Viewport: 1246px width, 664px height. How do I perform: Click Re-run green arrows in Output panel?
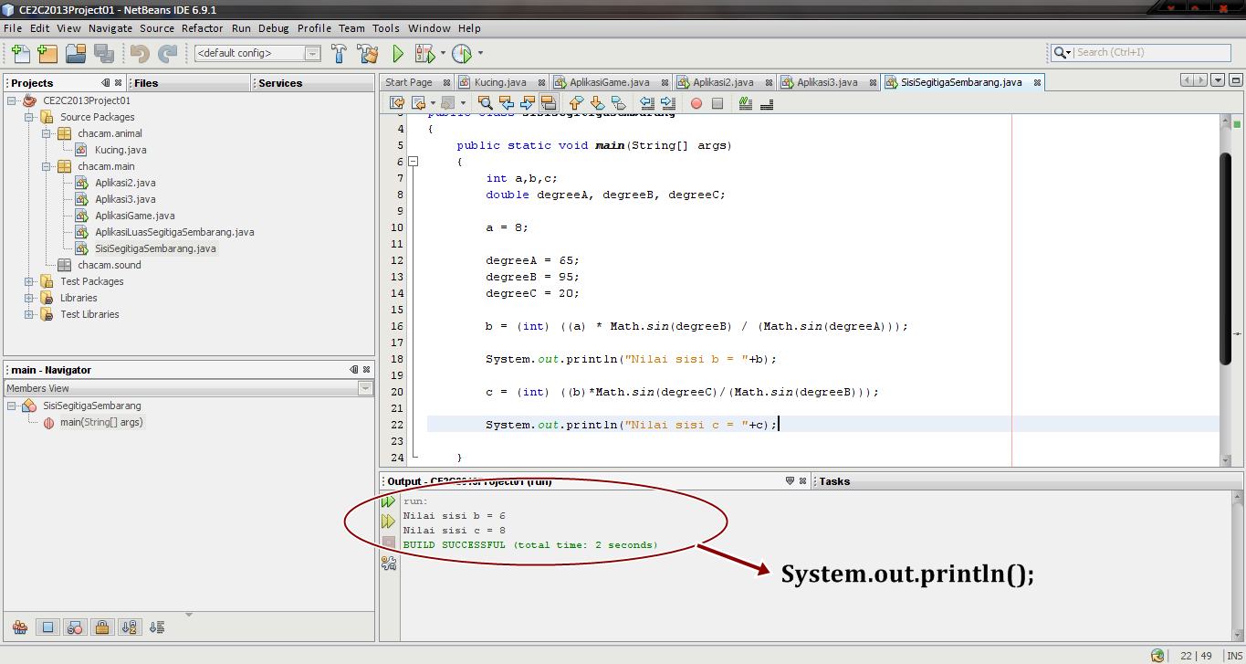[389, 501]
